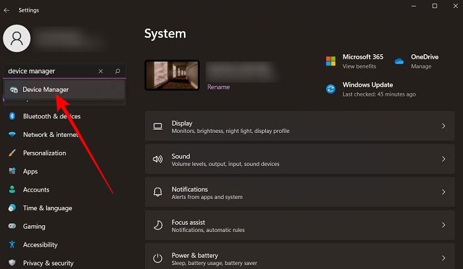Image resolution: width=463 pixels, height=269 pixels.
Task: Click the Apps sidebar icon
Action: (12, 171)
